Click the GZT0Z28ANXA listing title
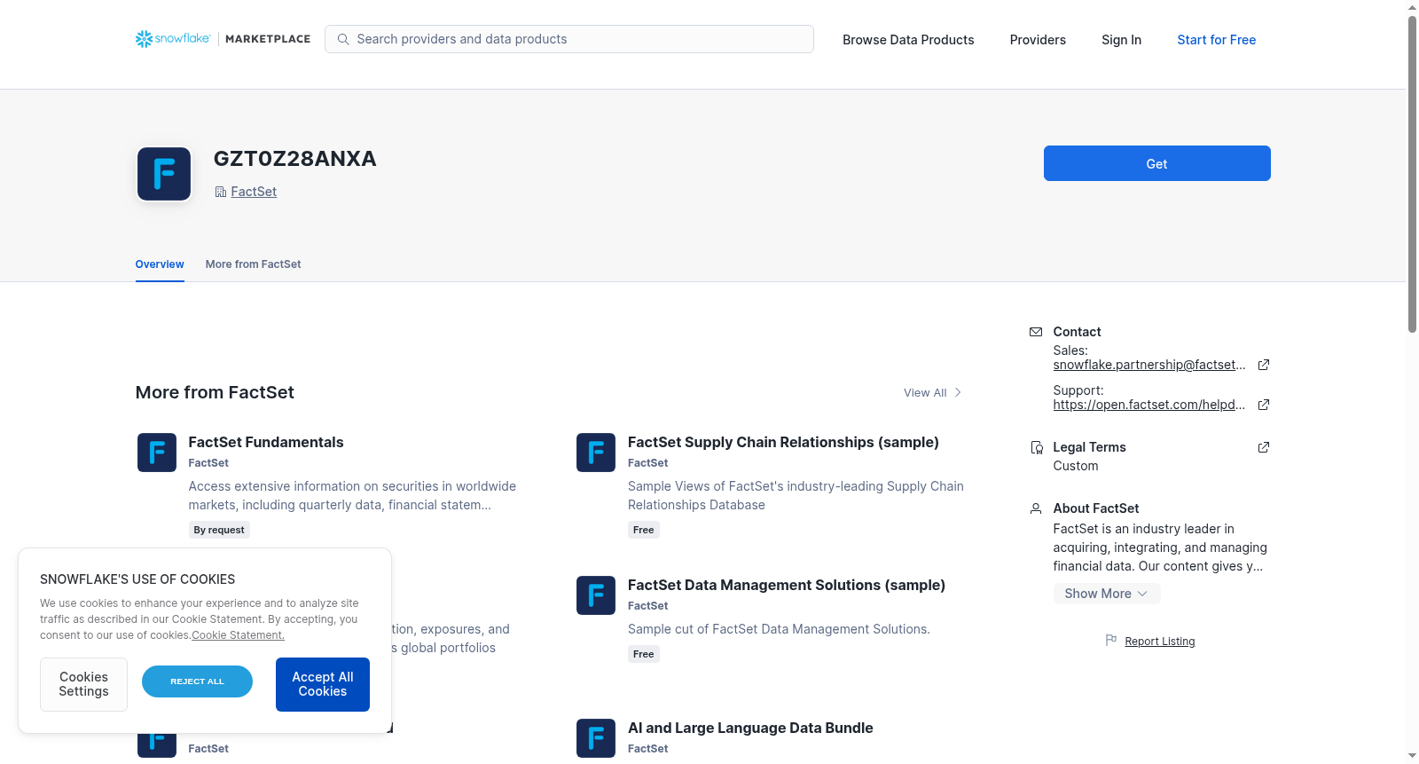This screenshot has height=764, width=1419. point(295,159)
